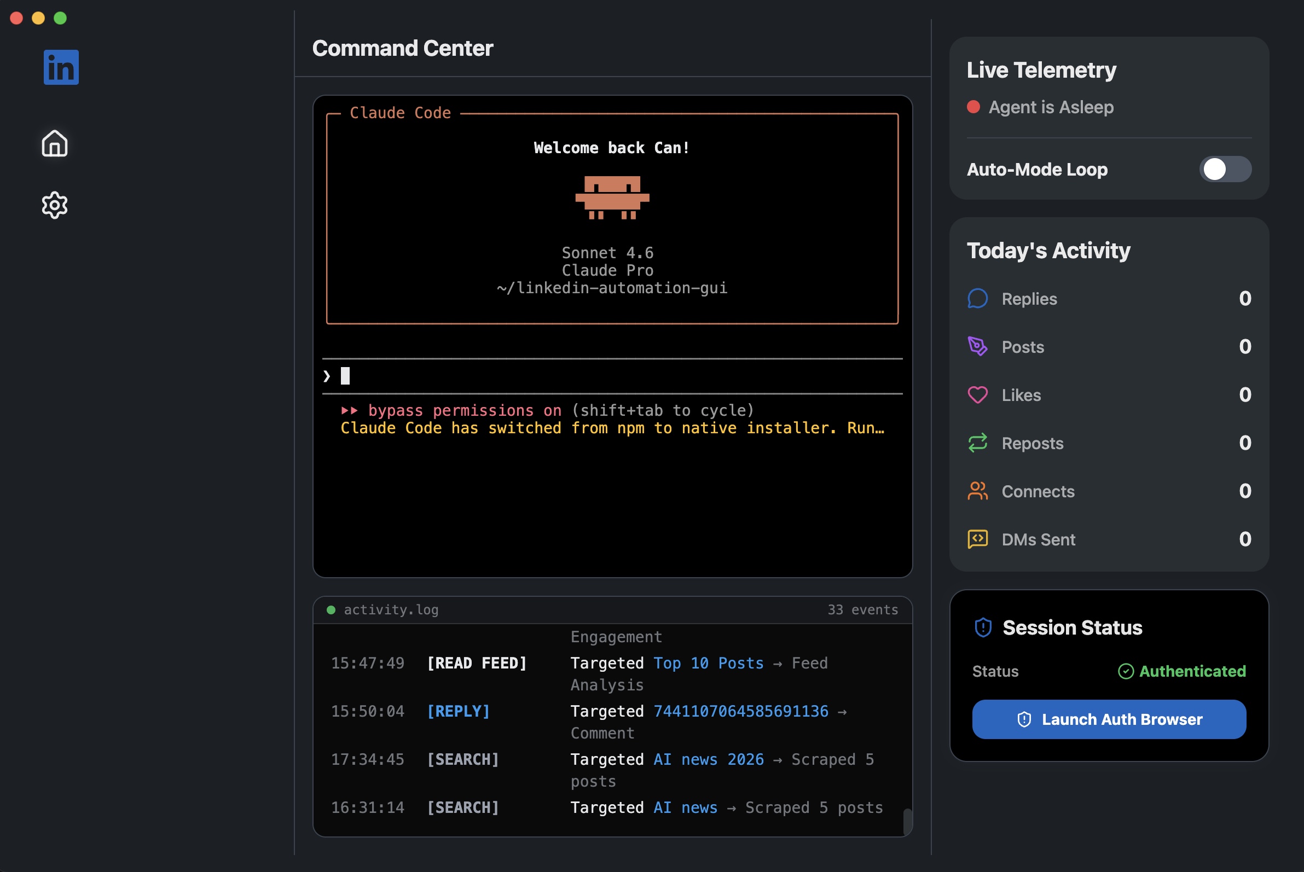Open the LinkedIn logo in the sidebar
This screenshot has width=1304, height=872.
[61, 66]
